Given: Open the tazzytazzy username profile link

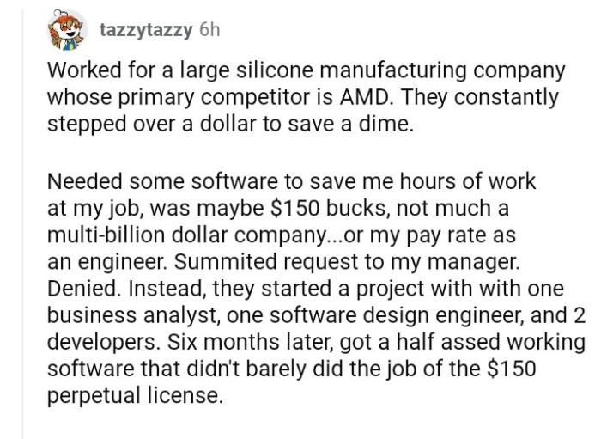Looking at the screenshot, I should (145, 31).
